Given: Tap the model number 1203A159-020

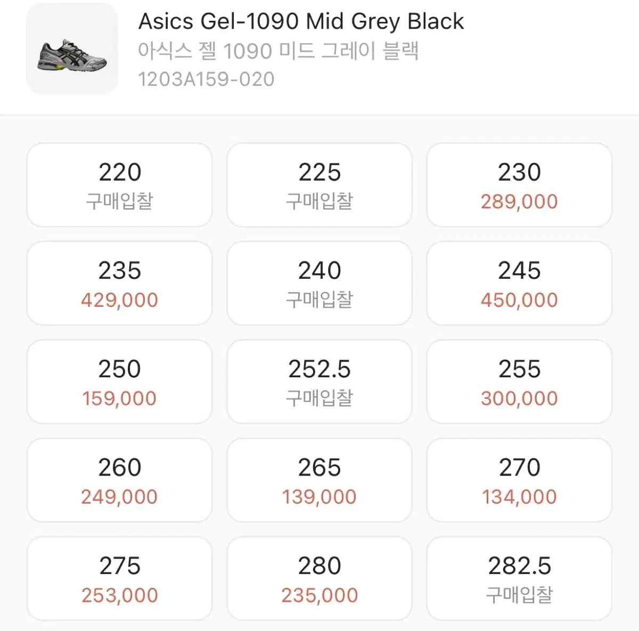Looking at the screenshot, I should point(206,79).
